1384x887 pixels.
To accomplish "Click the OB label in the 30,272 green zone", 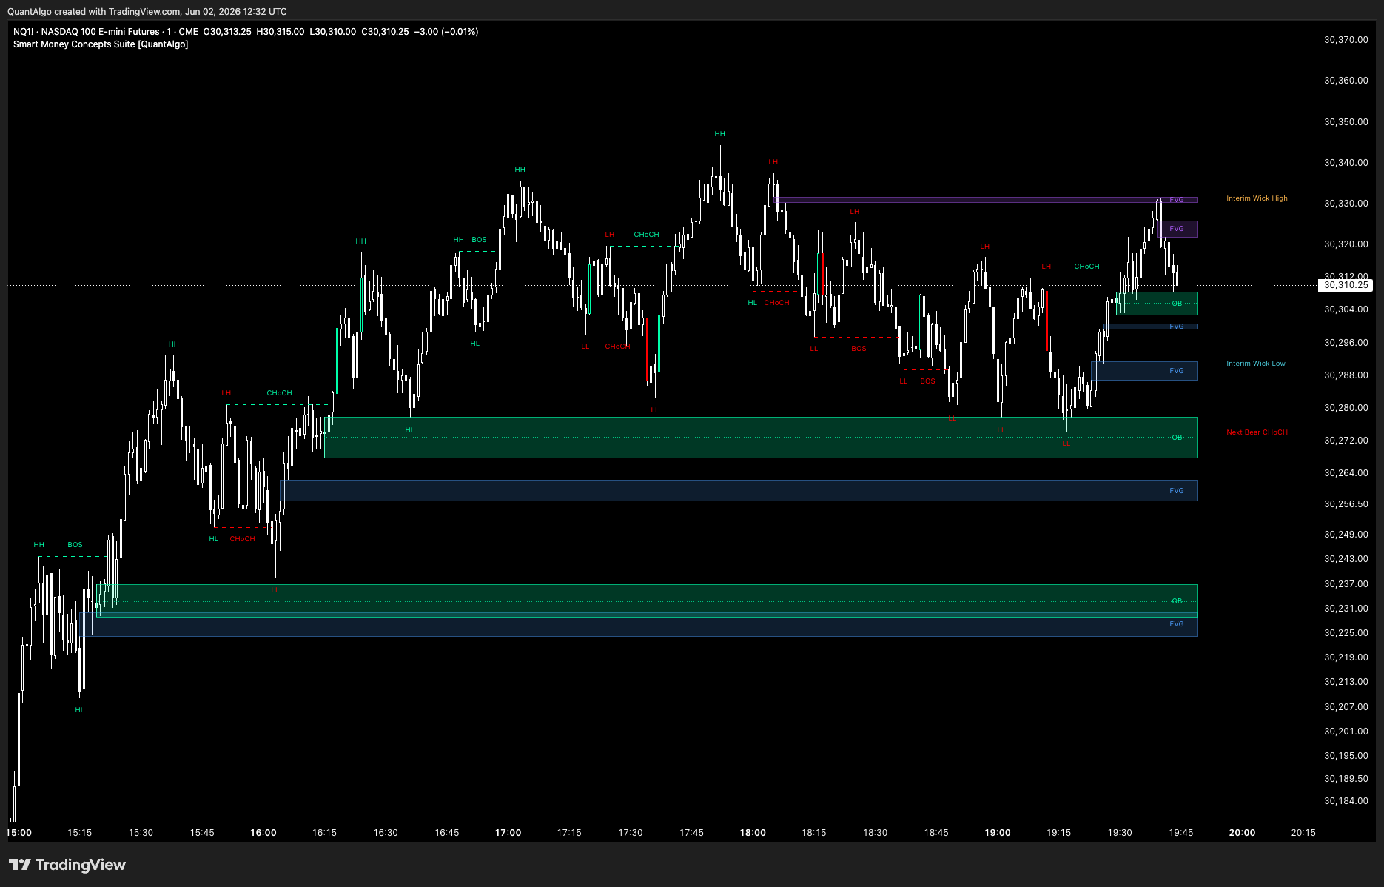I will 1177,438.
